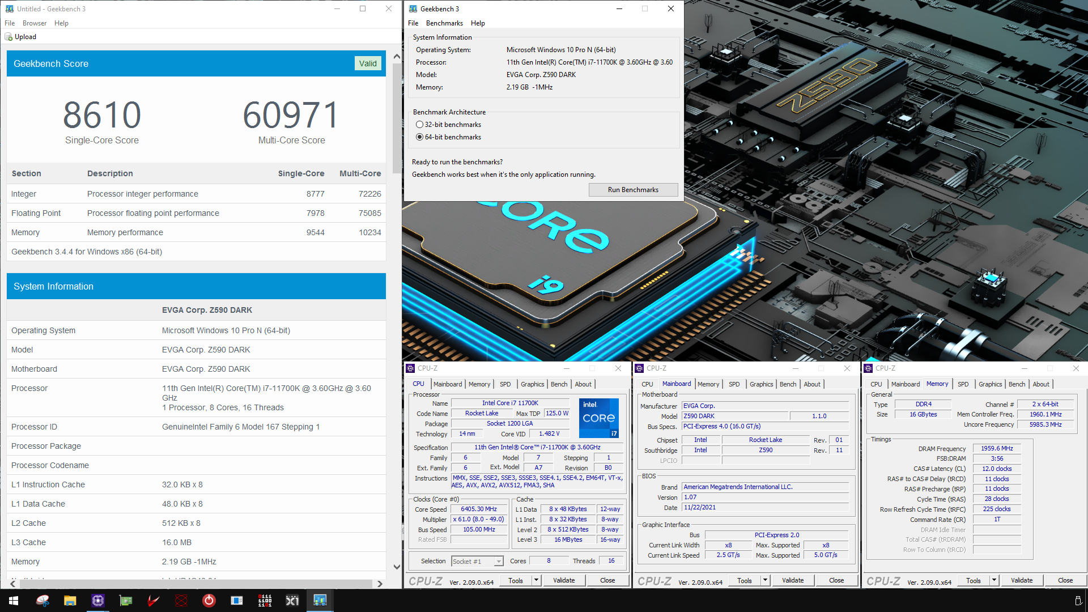Image resolution: width=1088 pixels, height=612 pixels.
Task: Switch to CPU-Z via its taskbar icon
Action: (98, 601)
